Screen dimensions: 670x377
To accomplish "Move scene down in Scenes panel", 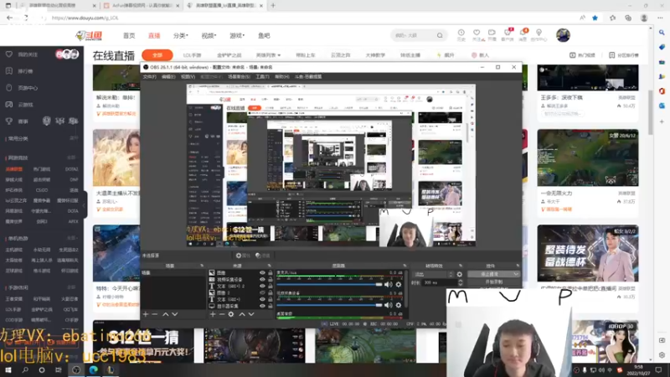I will [175, 314].
